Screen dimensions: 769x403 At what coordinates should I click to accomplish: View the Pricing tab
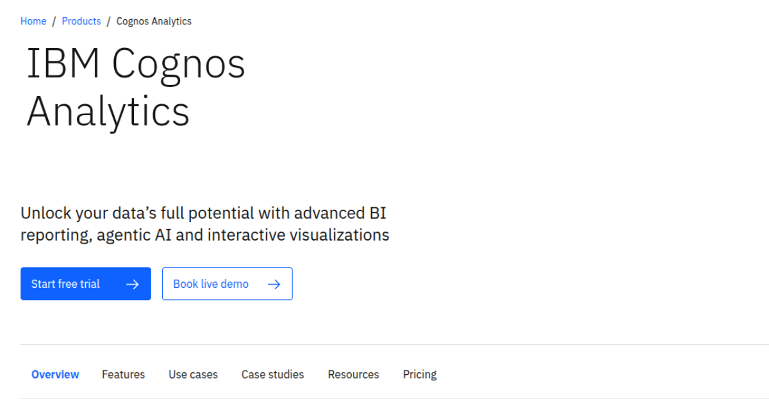[x=420, y=374]
